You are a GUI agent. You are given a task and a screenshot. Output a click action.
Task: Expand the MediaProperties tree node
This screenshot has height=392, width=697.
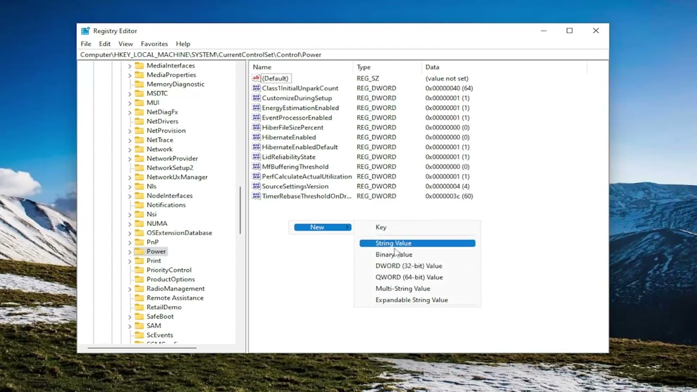click(x=130, y=75)
